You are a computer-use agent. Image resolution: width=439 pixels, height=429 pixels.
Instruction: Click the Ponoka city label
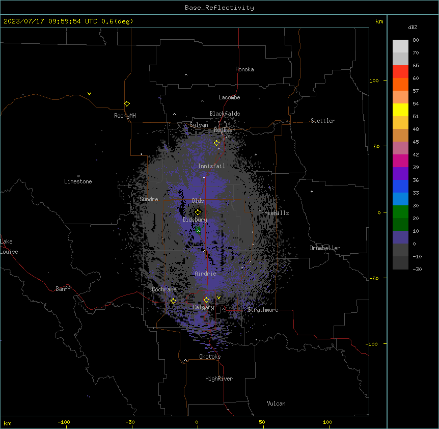(x=244, y=69)
